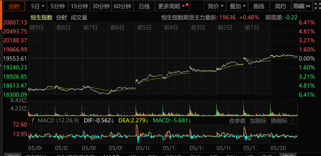Image resolution: width=321 pixels, height=156 pixels.
Task: Select the 60分钟 timeframe
Action: [123, 6]
